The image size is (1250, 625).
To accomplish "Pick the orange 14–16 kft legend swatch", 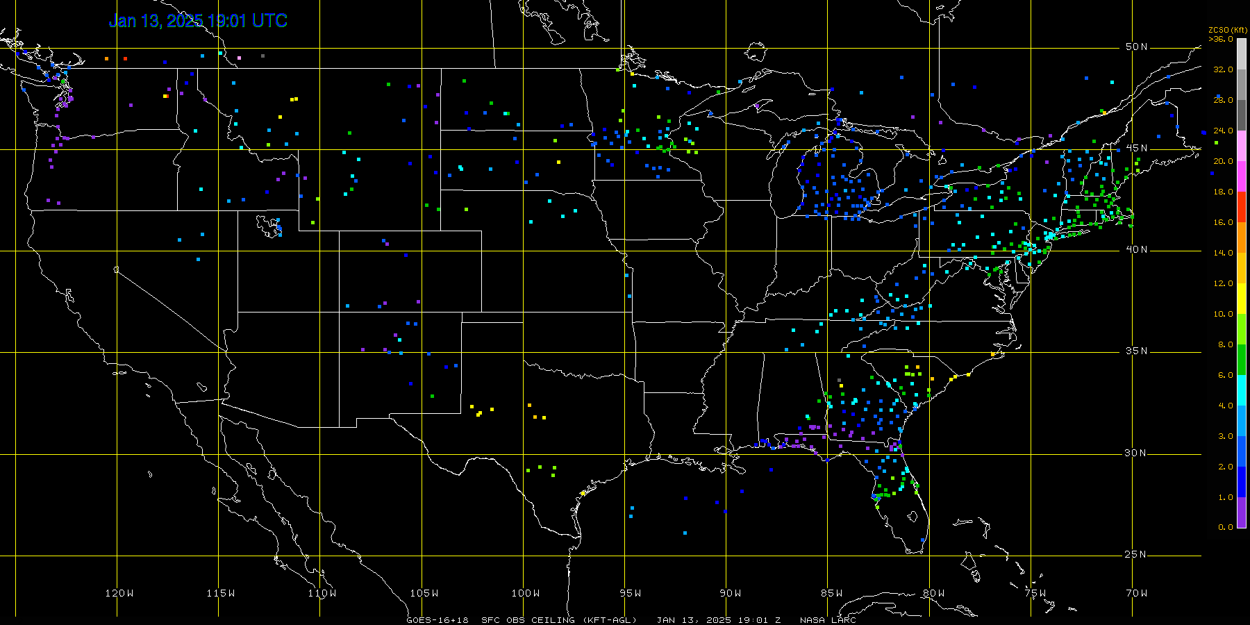I will point(1242,237).
